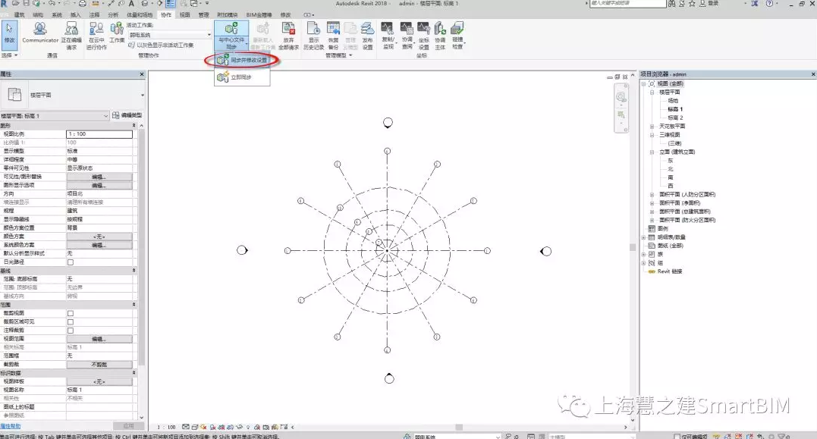Screen dimensions: 817x439
Task: Select 同步并修改设置 menu entry
Action: pyautogui.click(x=242, y=61)
